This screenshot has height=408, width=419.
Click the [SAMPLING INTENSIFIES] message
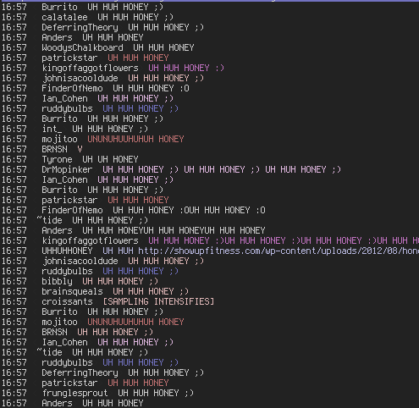tap(158, 301)
